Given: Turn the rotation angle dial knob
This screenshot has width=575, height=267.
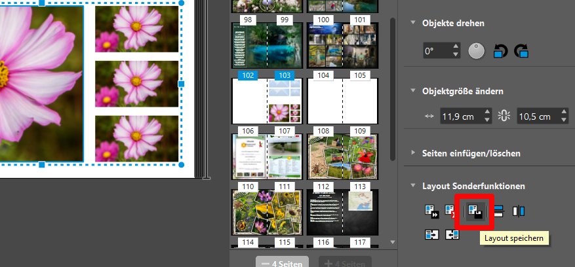Looking at the screenshot, I should 476,51.
